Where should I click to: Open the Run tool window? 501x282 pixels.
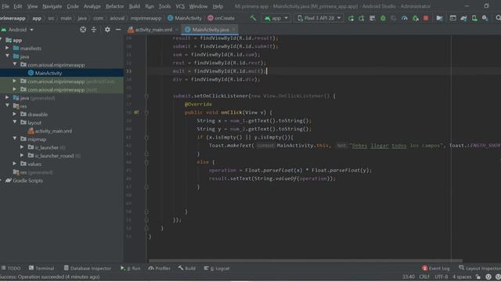click(131, 268)
